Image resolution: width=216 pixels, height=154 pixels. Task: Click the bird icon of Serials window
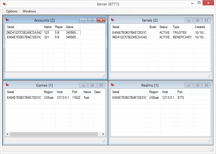coord(113,20)
